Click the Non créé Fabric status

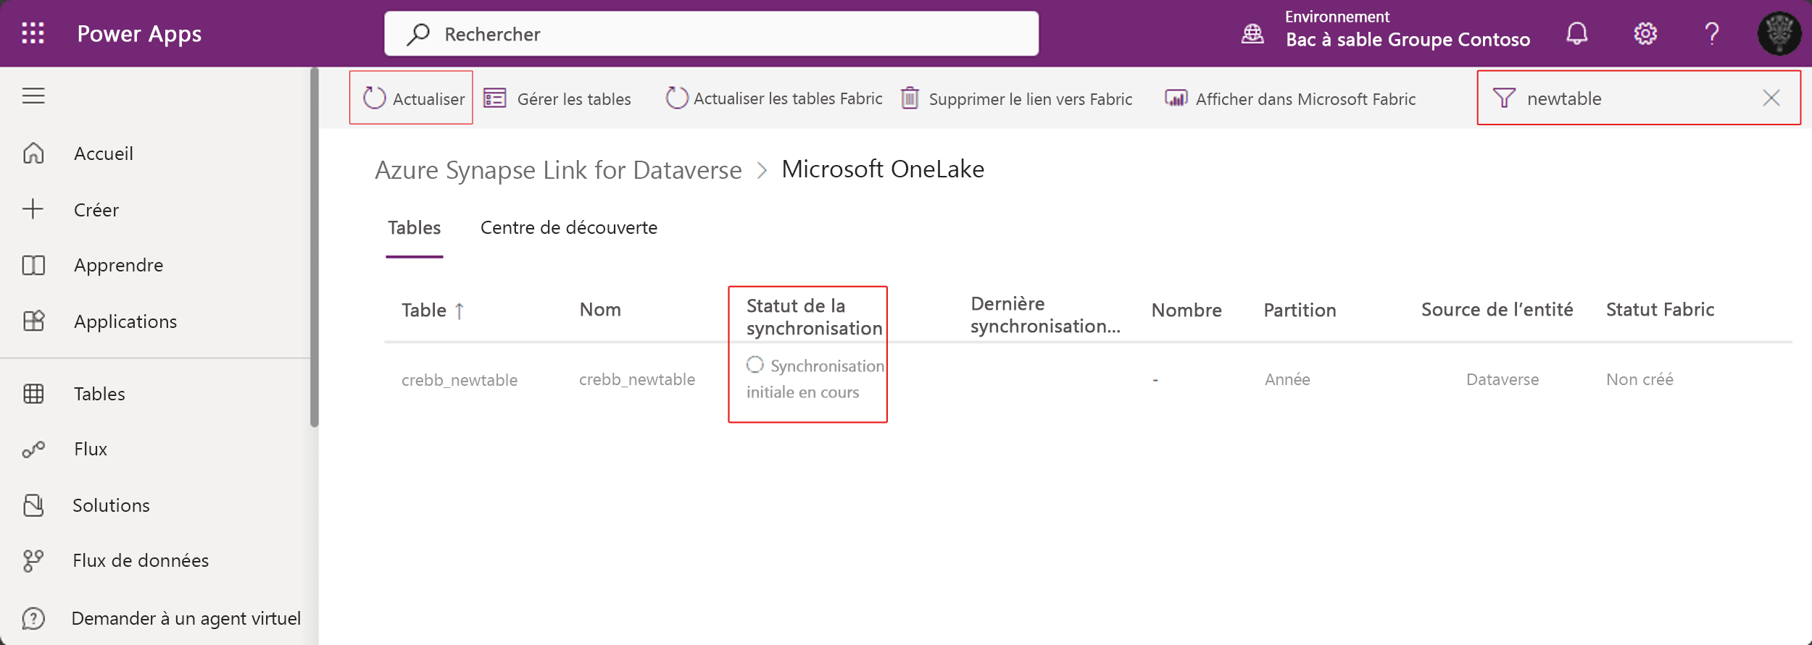(1639, 379)
